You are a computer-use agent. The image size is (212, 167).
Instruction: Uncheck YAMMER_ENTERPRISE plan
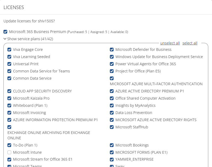pos(112,160)
